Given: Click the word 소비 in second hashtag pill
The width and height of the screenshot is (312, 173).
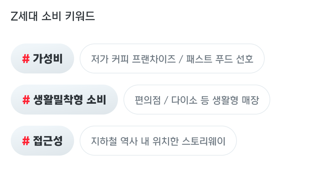Looking at the screenshot, I should pos(96,100).
